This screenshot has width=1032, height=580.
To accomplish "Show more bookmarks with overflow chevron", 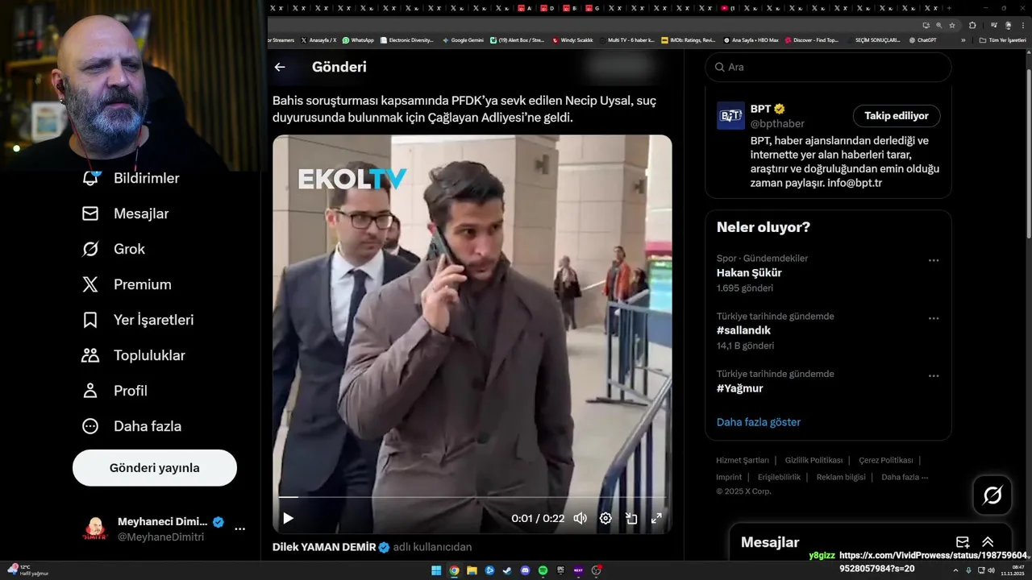I will [x=963, y=39].
